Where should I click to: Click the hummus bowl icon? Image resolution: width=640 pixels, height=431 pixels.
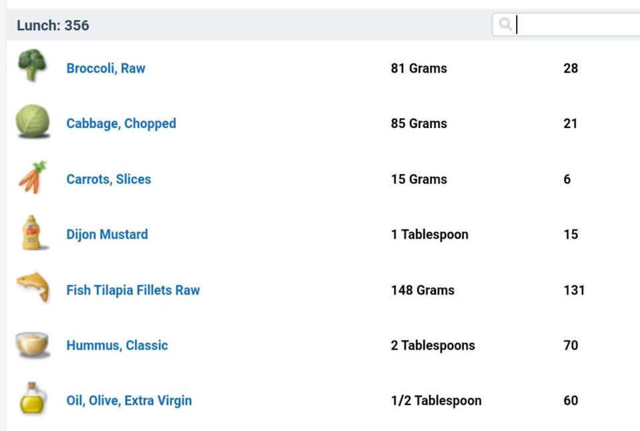33,344
